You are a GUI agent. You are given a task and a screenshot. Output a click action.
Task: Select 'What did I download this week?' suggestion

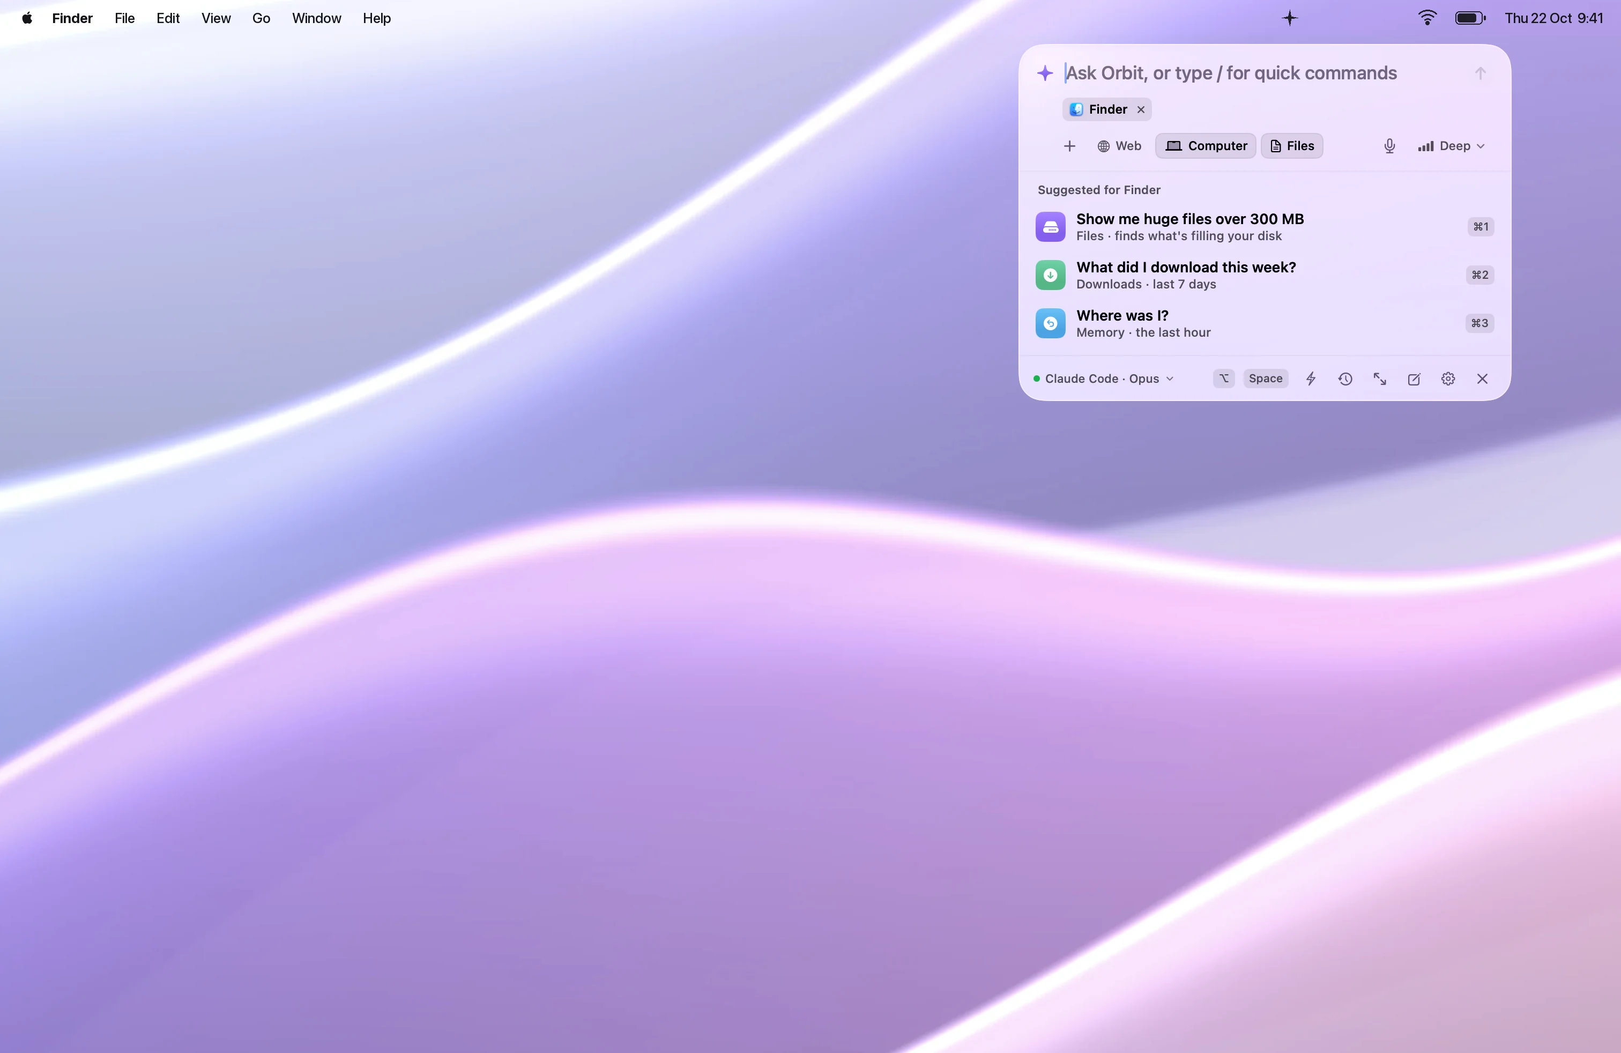(1265, 275)
